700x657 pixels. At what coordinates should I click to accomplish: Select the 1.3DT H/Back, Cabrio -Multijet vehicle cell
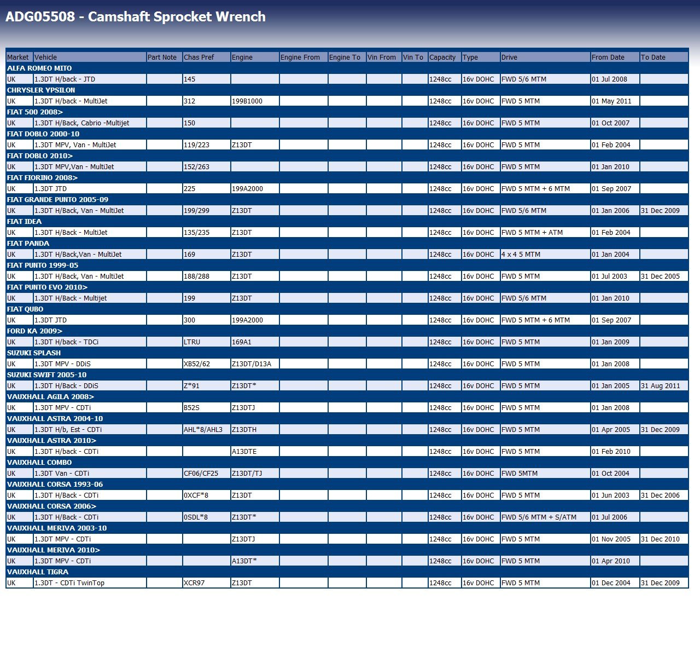90,123
